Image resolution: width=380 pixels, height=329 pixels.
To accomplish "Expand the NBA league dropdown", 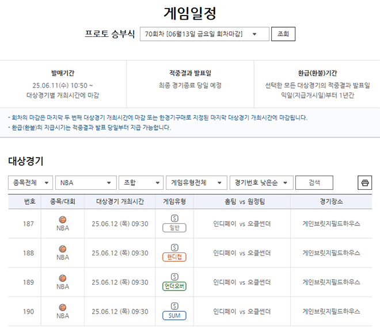I will tap(86, 183).
